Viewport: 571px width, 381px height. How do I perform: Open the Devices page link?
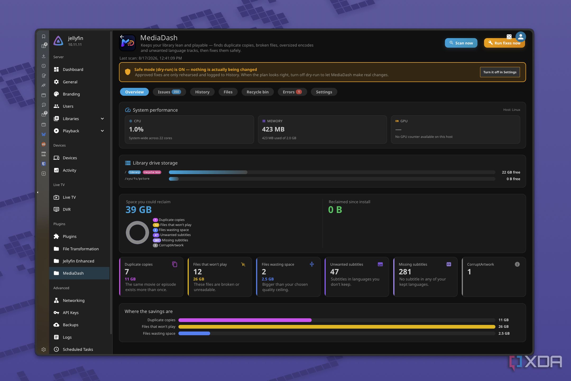tap(79, 158)
